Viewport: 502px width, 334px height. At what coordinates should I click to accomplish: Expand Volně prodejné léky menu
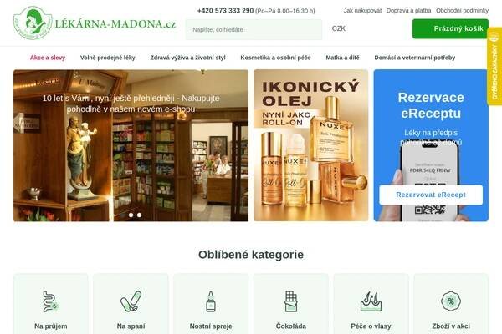coord(108,58)
